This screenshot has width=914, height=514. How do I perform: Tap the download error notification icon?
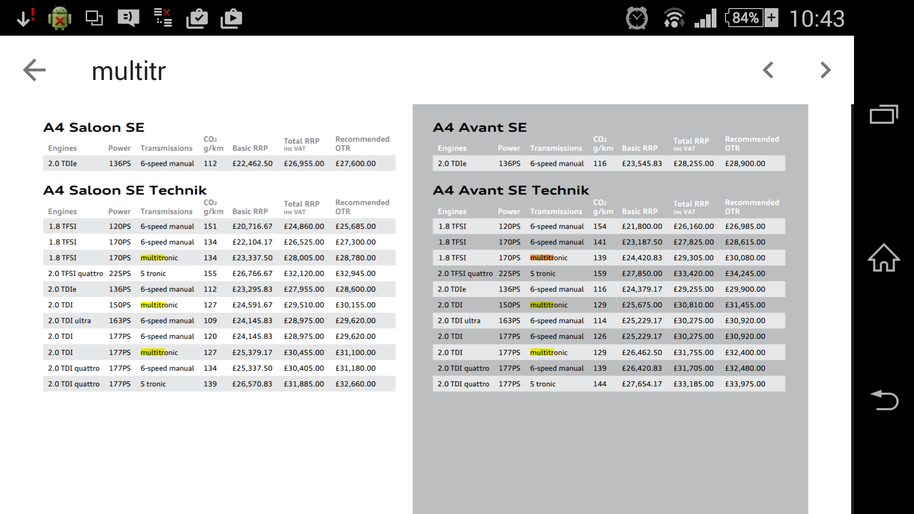[x=25, y=18]
